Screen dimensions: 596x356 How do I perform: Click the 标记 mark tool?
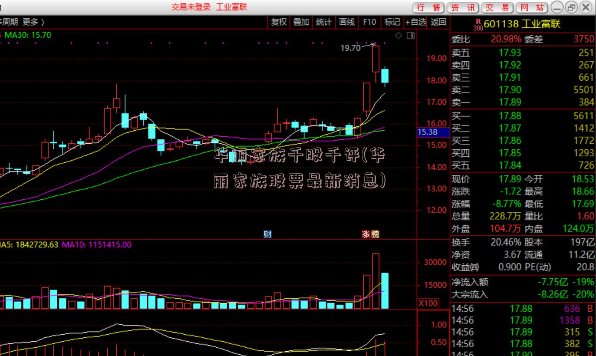pyautogui.click(x=392, y=22)
